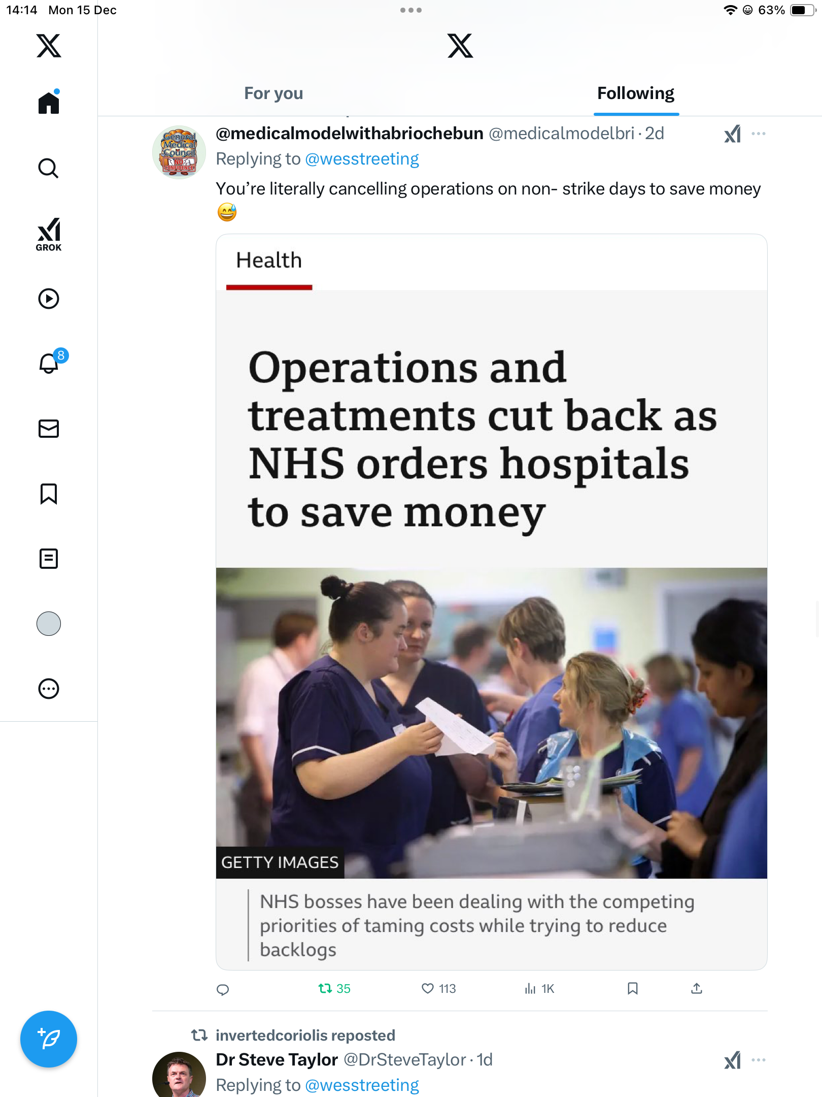Tap the blue compose post button
Image resolution: width=822 pixels, height=1097 pixels.
pyautogui.click(x=49, y=1039)
